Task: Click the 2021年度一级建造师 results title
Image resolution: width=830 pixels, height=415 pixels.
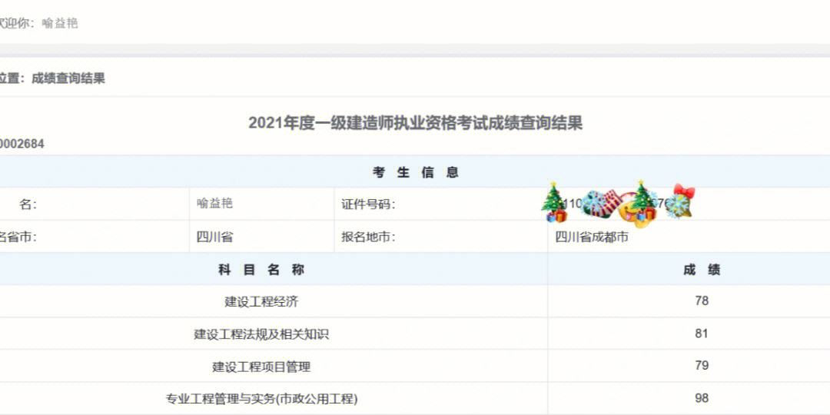Action: click(415, 123)
